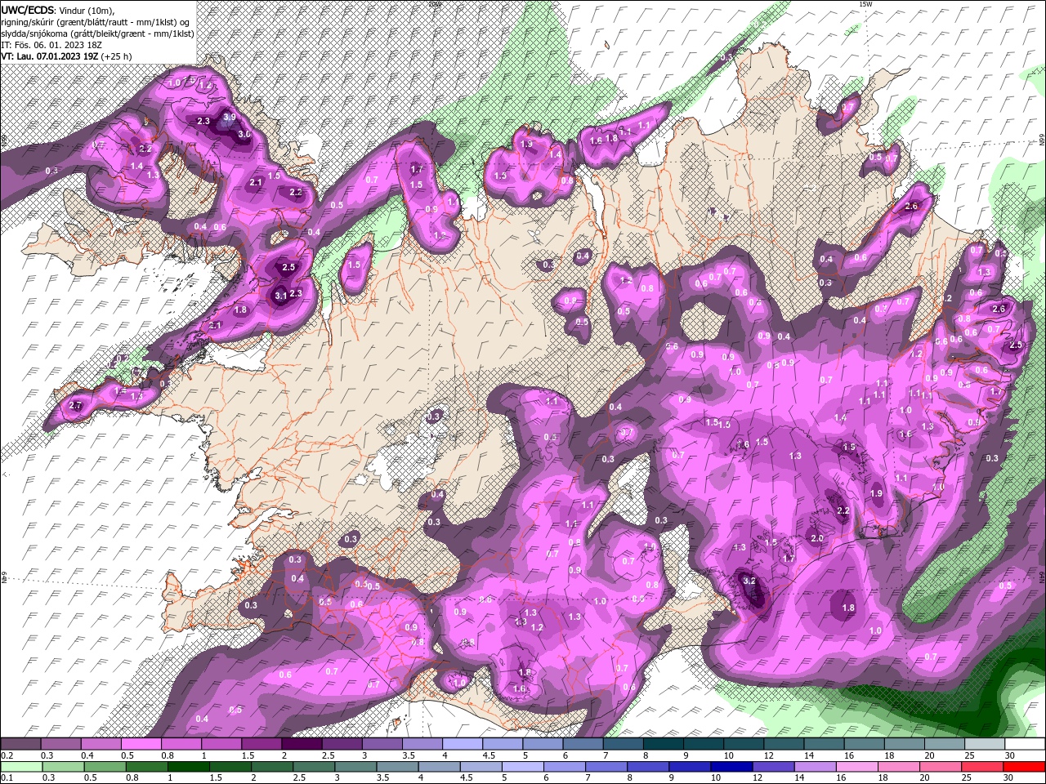The width and height of the screenshot is (1046, 784).
Task: Select the 3.5 swatch in the top legend row
Action: click(422, 744)
